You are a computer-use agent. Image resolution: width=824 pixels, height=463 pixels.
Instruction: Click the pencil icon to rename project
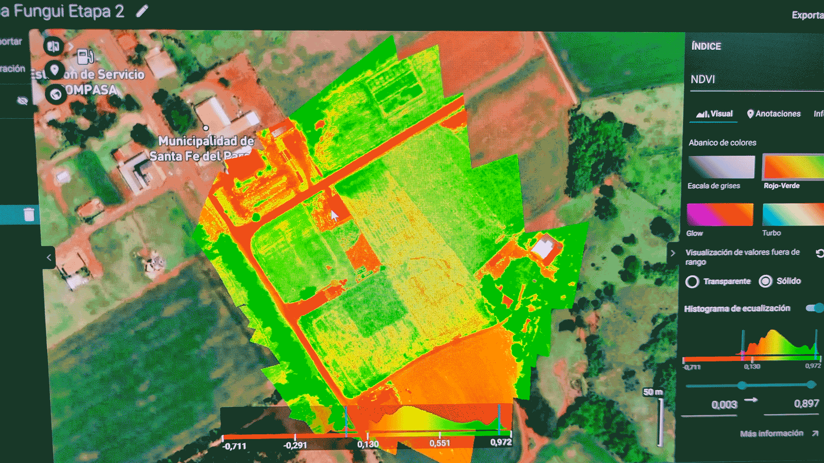[142, 11]
